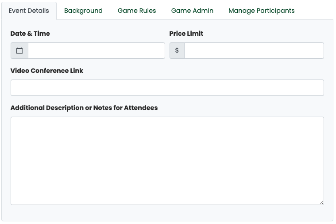Viewport: 336px width, 224px height.
Task: Focus the Additional Description notes textarea
Action: 167,161
